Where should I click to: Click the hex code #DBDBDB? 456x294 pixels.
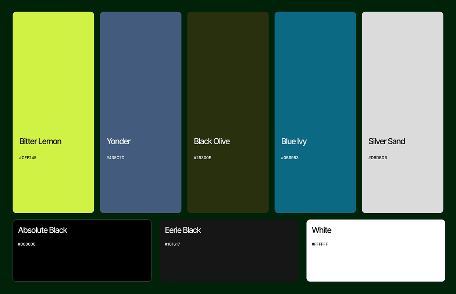coord(378,158)
